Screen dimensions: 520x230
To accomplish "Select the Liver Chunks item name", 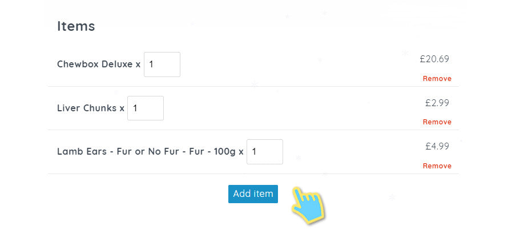I will point(87,108).
